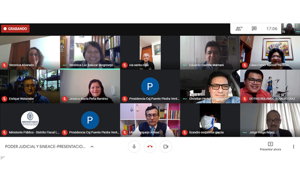
Task: Click the self-view thumbnail labeled Tú
Action: (291, 29)
